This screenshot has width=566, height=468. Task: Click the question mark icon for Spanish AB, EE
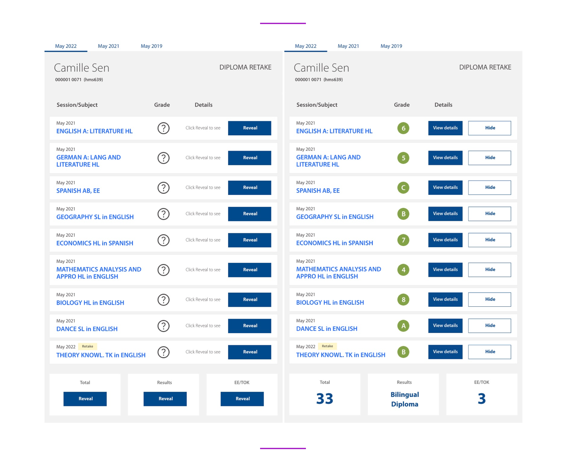tap(163, 188)
